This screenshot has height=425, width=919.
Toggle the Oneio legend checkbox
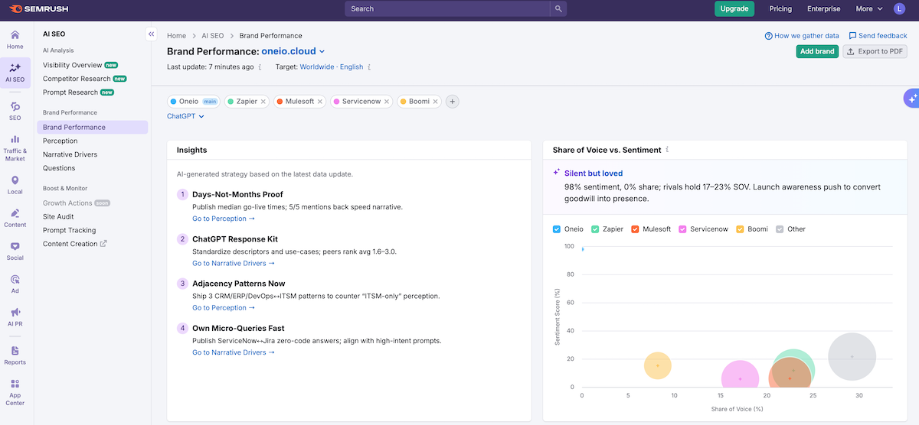click(557, 229)
